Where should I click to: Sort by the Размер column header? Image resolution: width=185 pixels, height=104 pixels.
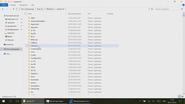pyautogui.click(x=110, y=14)
